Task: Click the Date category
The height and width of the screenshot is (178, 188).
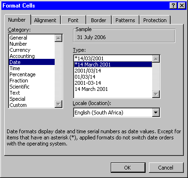Action: [x=32, y=62]
